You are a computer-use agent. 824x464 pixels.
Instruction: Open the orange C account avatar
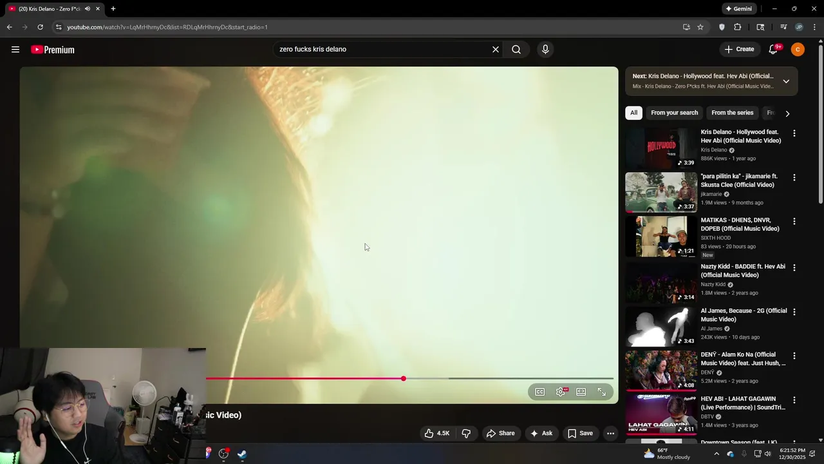798,50
